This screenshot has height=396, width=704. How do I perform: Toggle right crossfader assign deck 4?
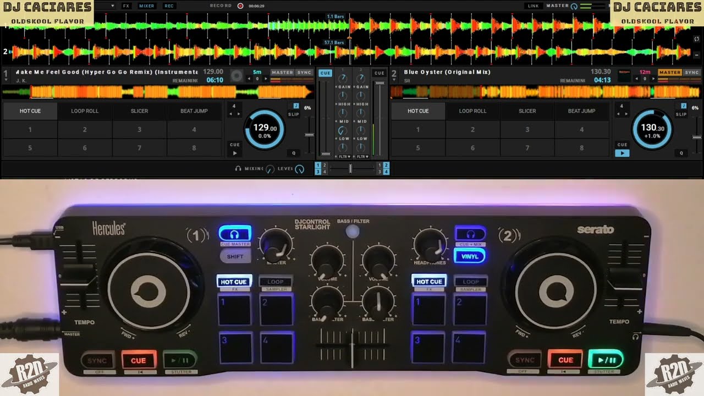[x=386, y=172]
